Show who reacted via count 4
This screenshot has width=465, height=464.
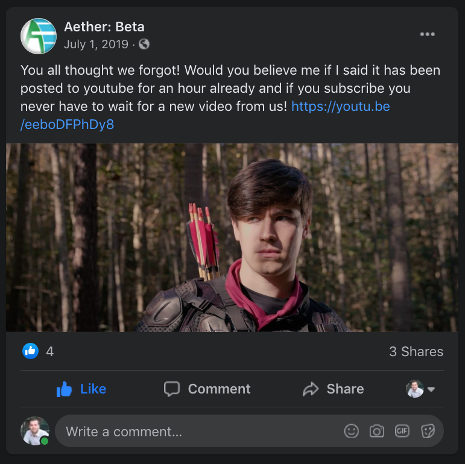(x=50, y=352)
